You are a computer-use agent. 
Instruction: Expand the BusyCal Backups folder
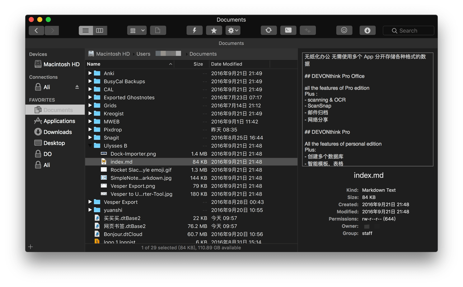click(90, 81)
